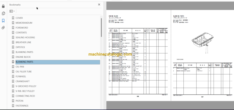The width and height of the screenshot is (234, 110).
Task: Click the bookmark icon beside CONNECTING ROD
Action: [13, 96]
